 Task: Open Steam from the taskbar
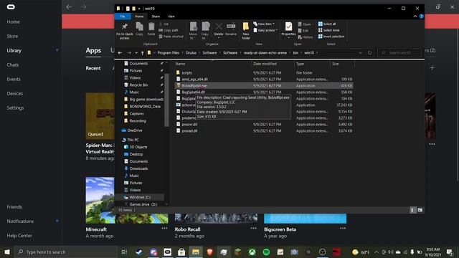139,252
